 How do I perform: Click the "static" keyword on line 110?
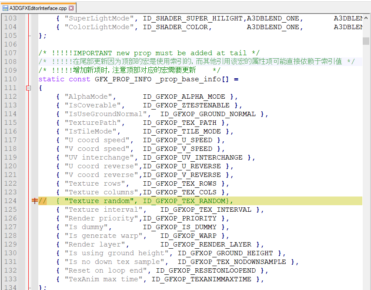51,79
